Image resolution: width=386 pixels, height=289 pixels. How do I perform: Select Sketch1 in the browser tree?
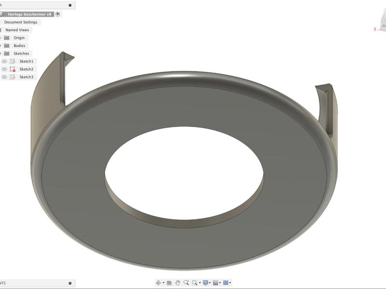(x=27, y=61)
